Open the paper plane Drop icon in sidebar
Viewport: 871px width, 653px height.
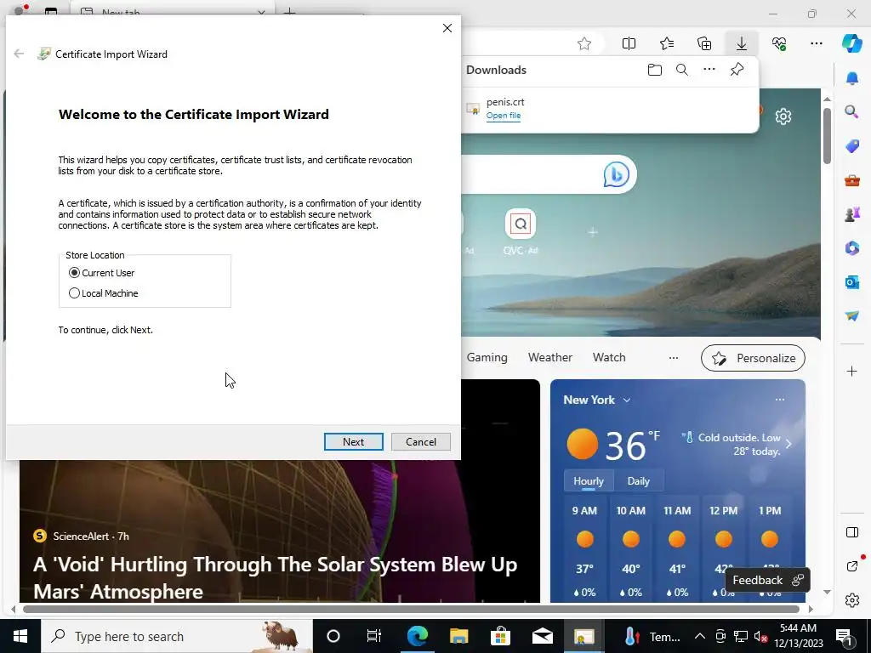[x=852, y=316]
